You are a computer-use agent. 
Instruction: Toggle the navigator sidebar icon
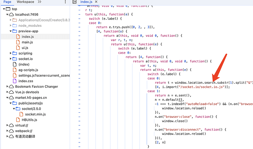74,2
